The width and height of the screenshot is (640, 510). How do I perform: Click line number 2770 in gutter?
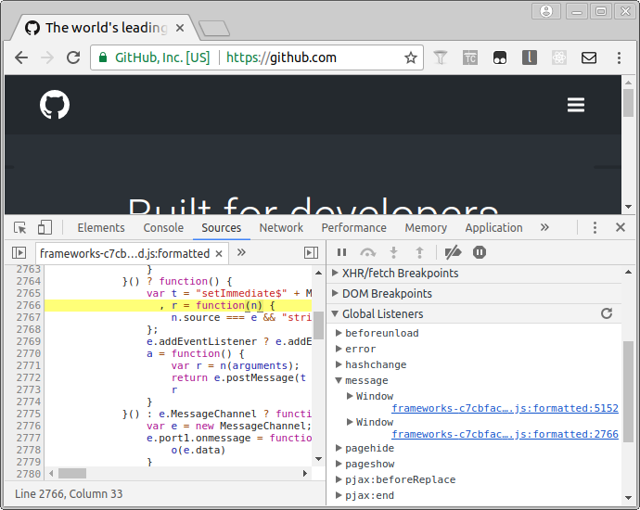pyautogui.click(x=29, y=353)
